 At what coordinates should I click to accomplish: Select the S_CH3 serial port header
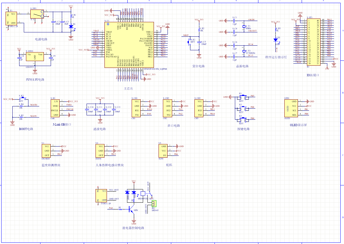coord(198,108)
